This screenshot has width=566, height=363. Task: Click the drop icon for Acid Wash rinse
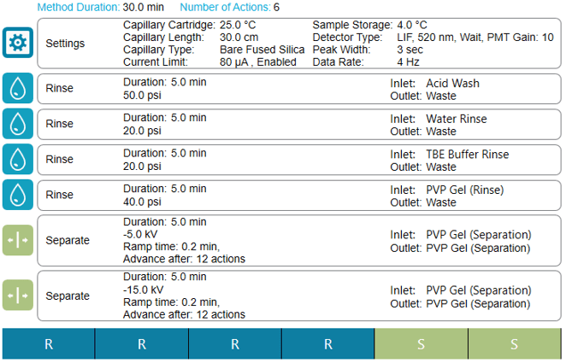[17, 89]
